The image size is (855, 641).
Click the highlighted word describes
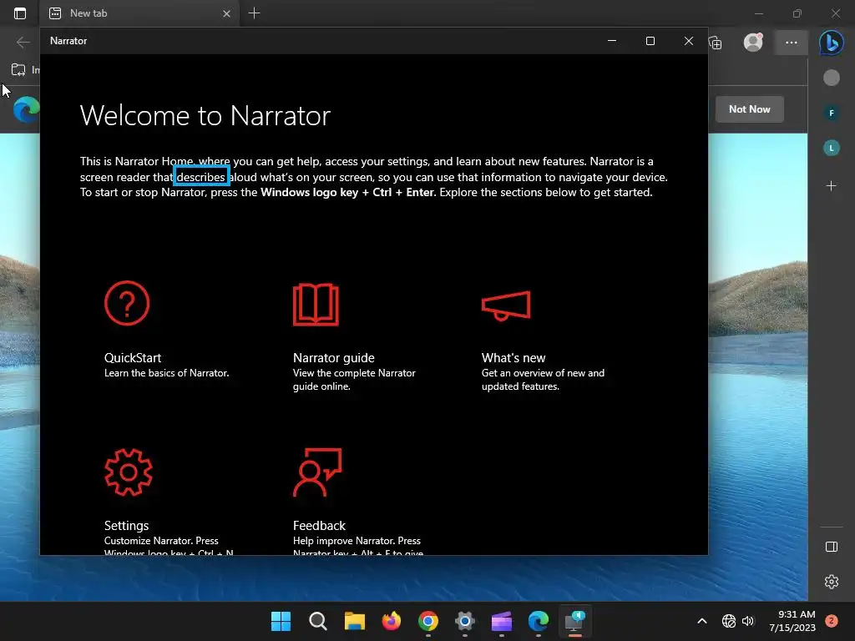(x=200, y=177)
